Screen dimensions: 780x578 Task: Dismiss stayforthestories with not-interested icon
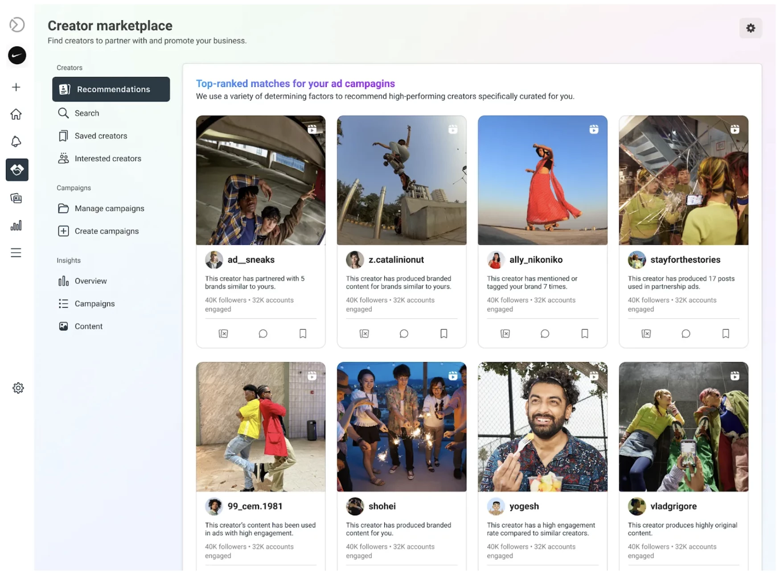point(646,334)
